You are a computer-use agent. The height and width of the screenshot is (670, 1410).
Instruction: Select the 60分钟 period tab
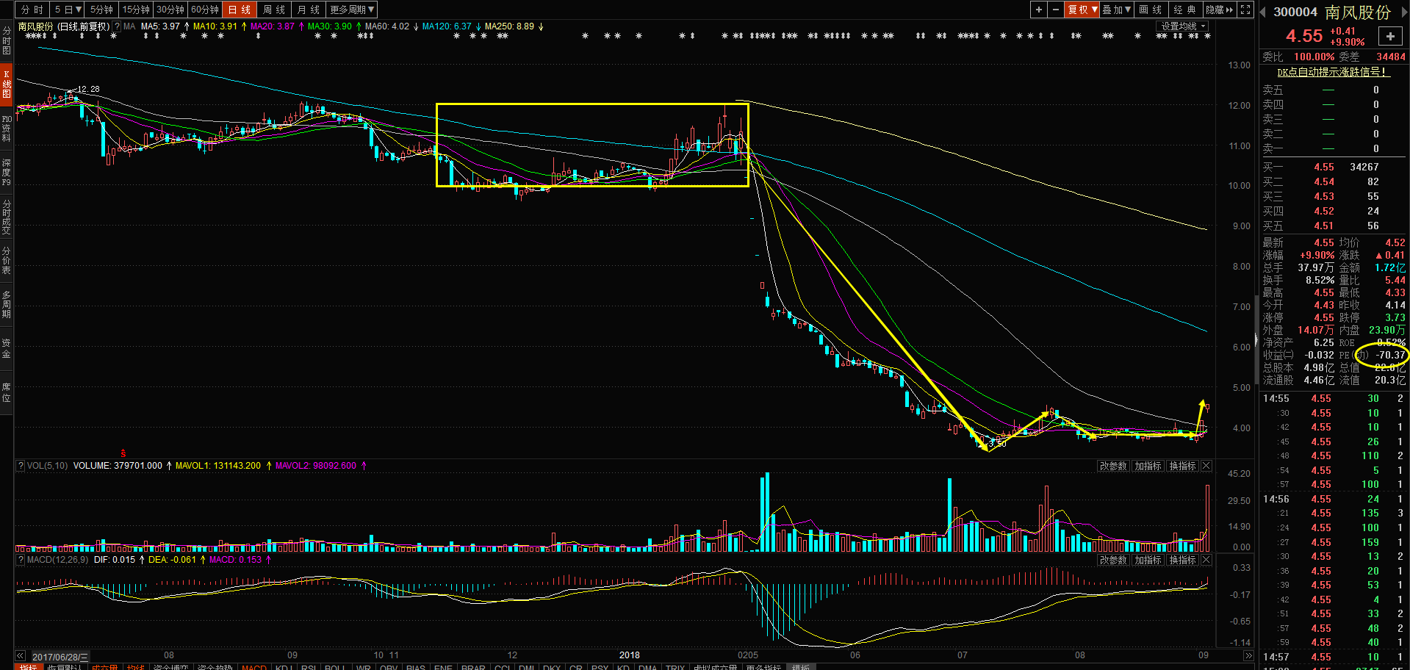pyautogui.click(x=205, y=10)
